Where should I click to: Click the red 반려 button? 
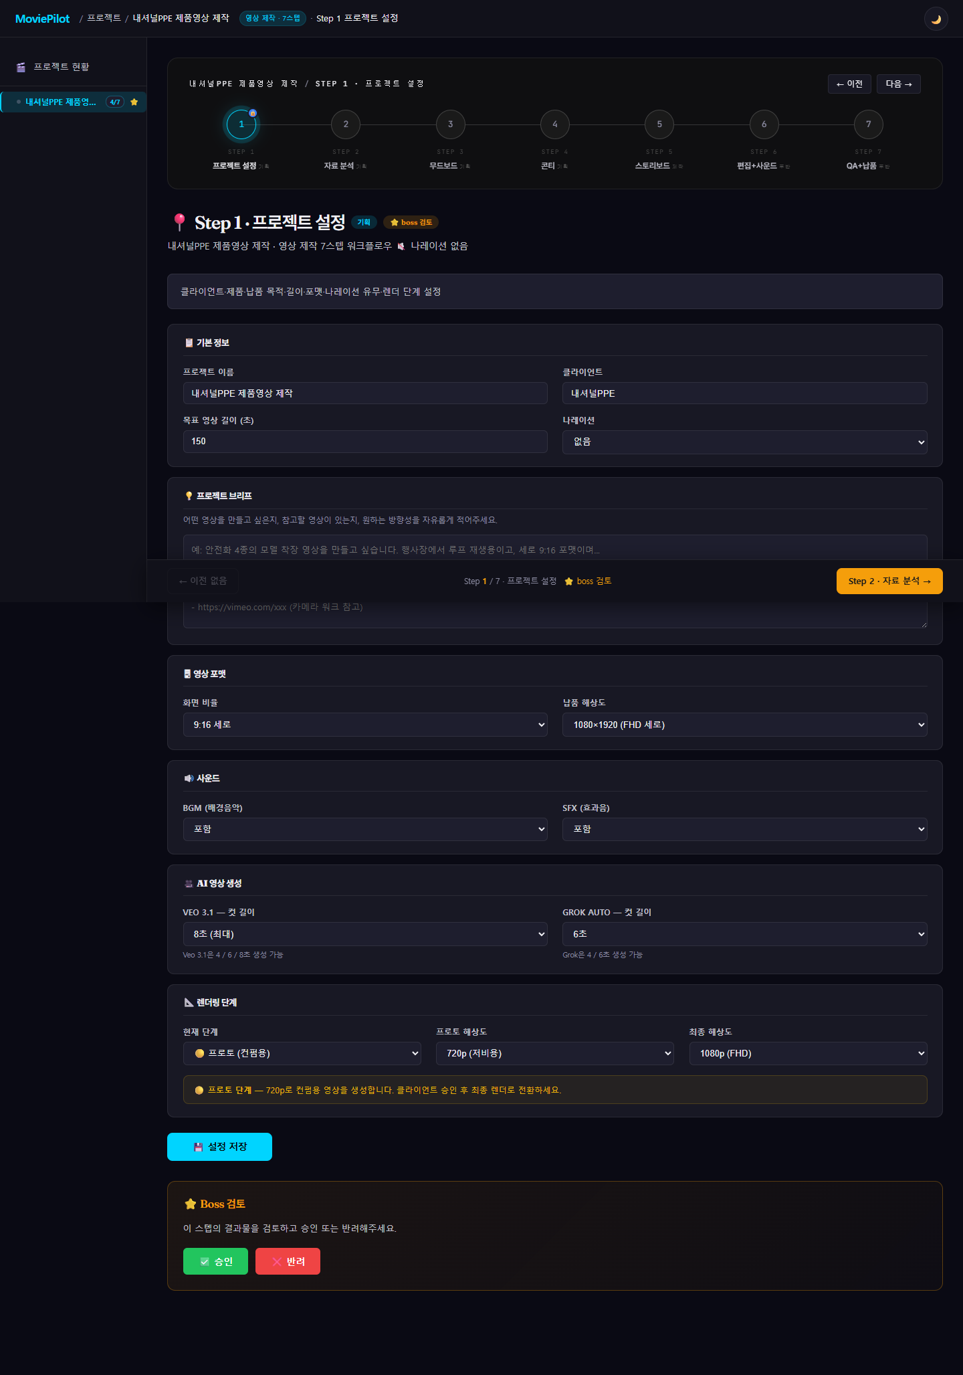(x=288, y=1261)
